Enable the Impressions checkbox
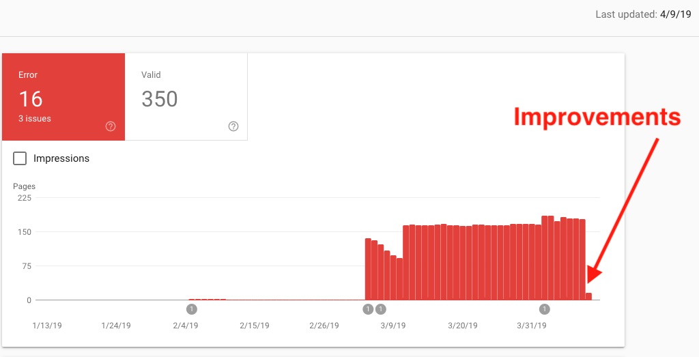699x357 pixels. click(20, 158)
